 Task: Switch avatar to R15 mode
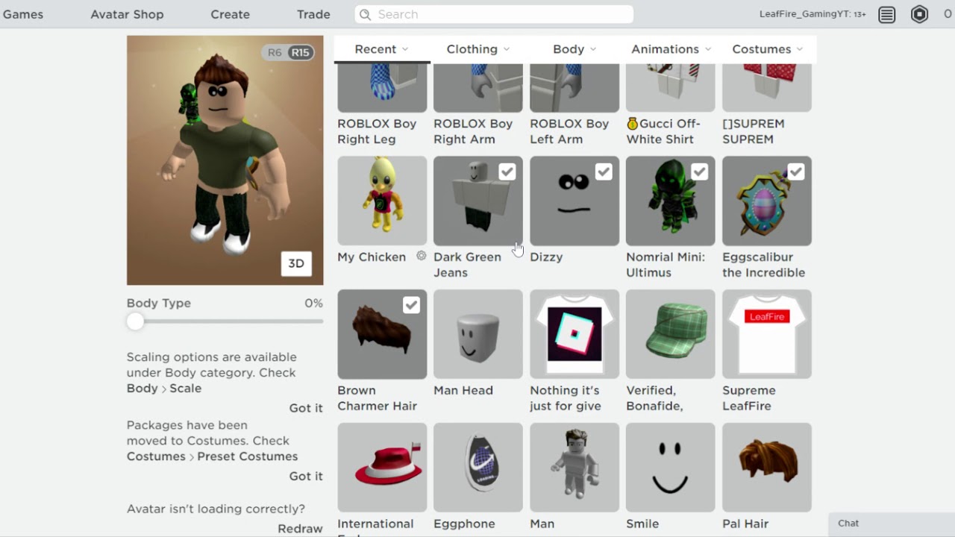[300, 52]
